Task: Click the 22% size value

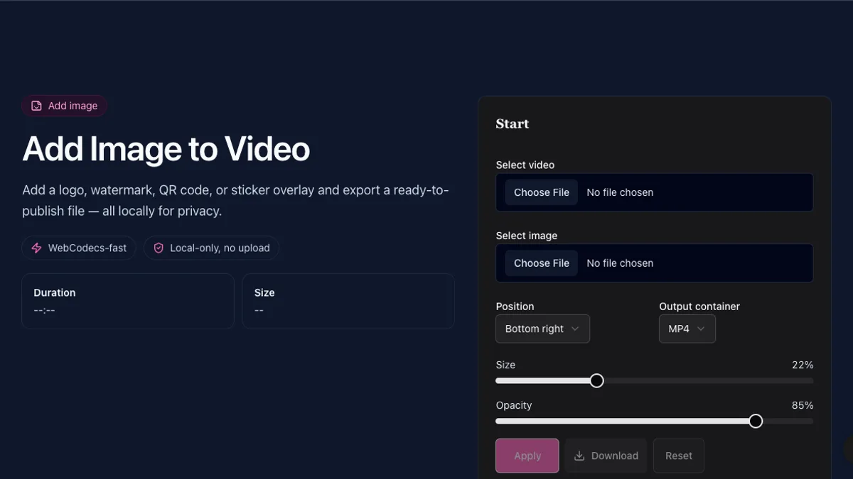Action: (x=803, y=365)
